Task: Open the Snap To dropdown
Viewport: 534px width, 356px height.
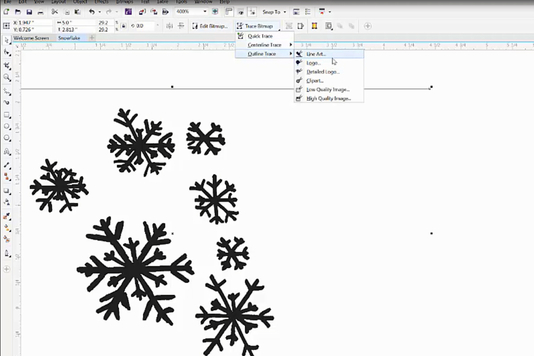Action: pyautogui.click(x=274, y=12)
